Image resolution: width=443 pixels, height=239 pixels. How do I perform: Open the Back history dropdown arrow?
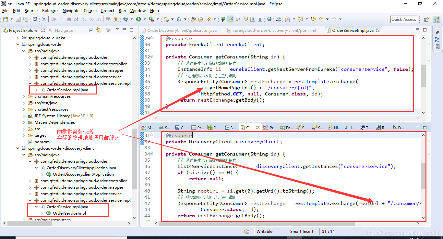point(327,19)
